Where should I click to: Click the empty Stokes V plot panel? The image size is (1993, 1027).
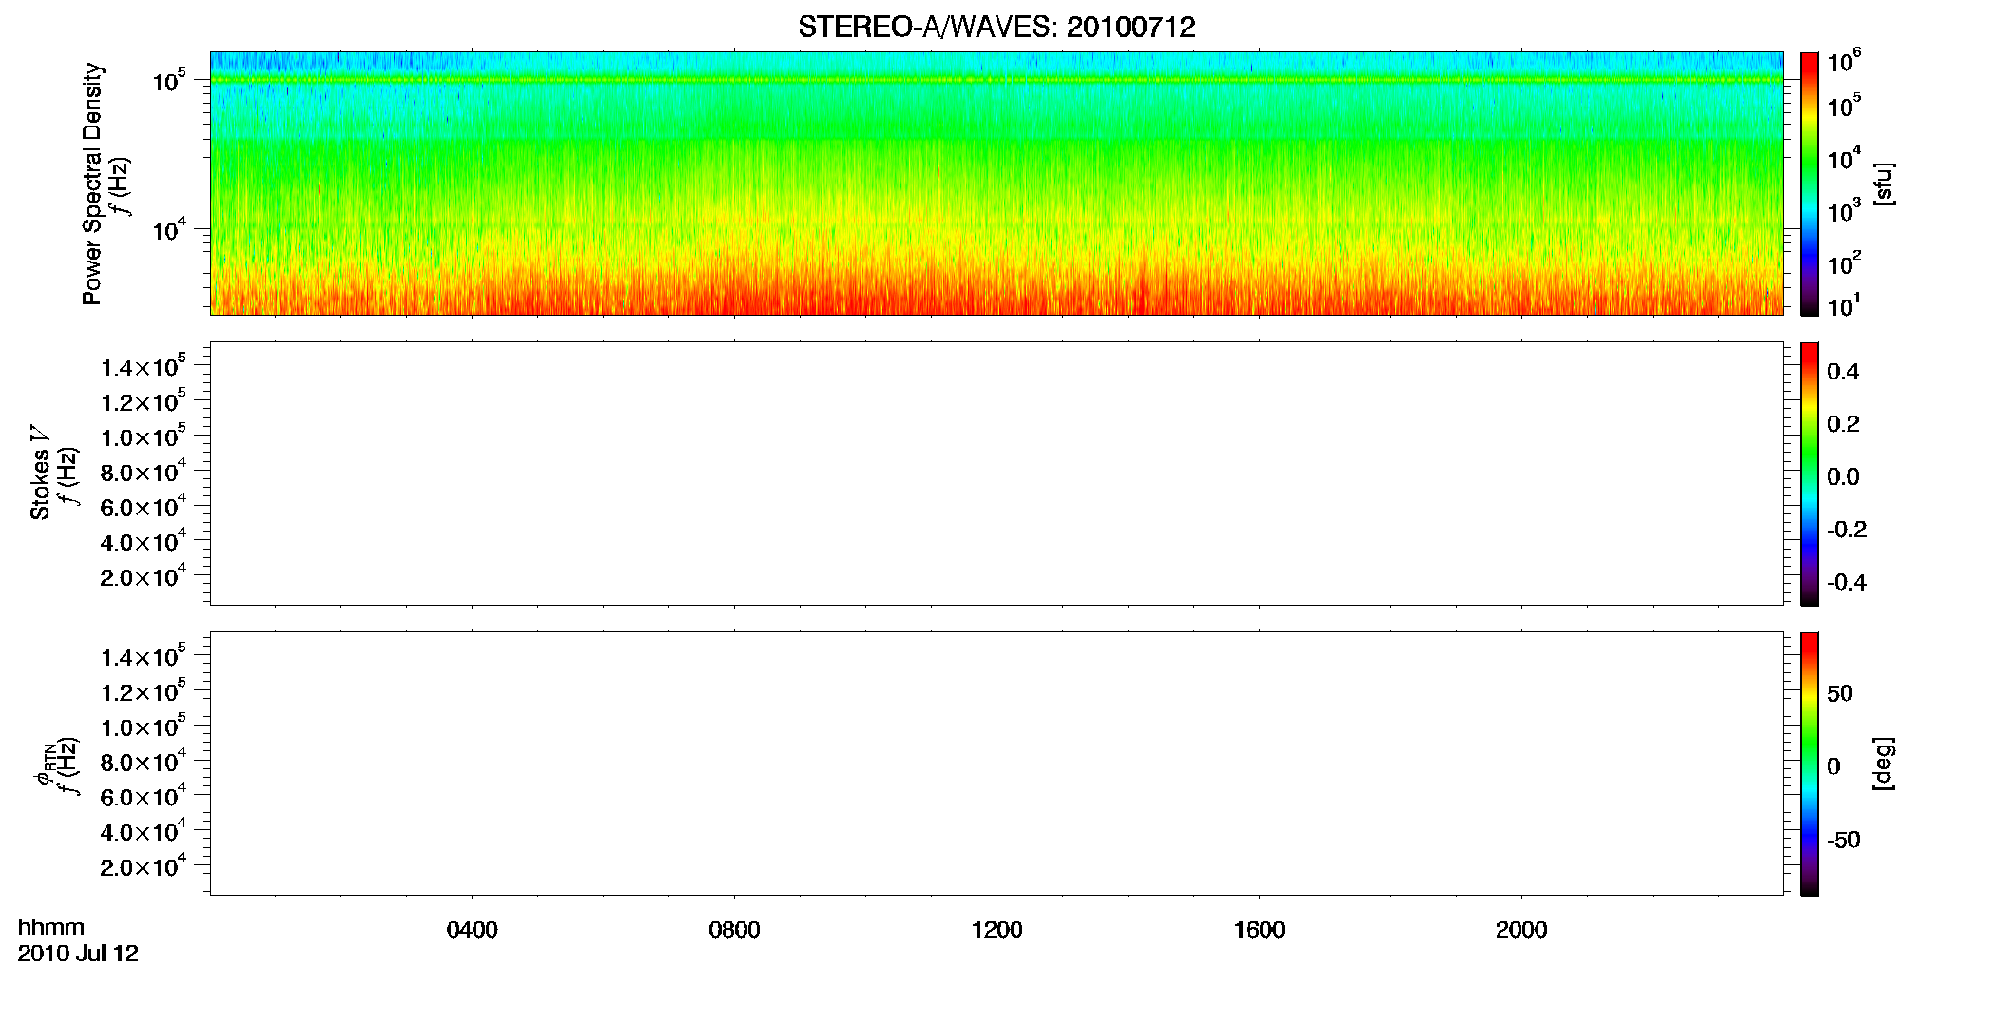[x=996, y=474]
